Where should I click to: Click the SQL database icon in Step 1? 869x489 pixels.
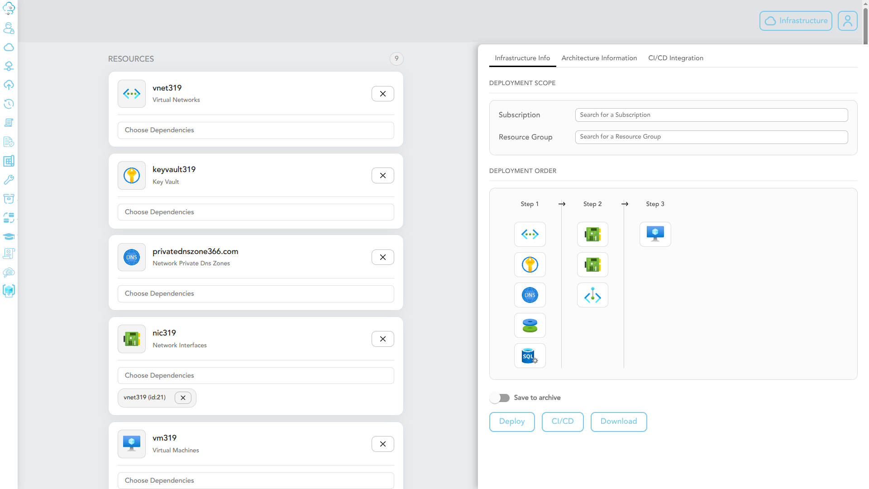pyautogui.click(x=530, y=356)
